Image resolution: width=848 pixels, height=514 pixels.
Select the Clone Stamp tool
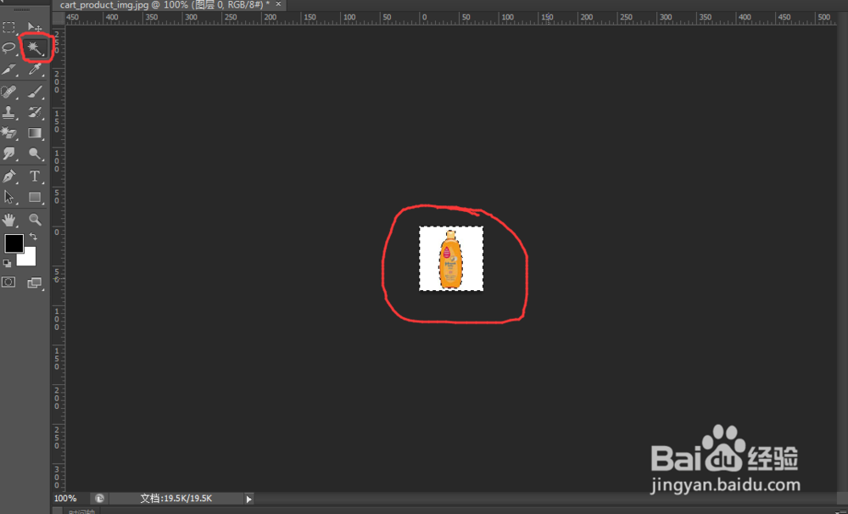[x=9, y=113]
